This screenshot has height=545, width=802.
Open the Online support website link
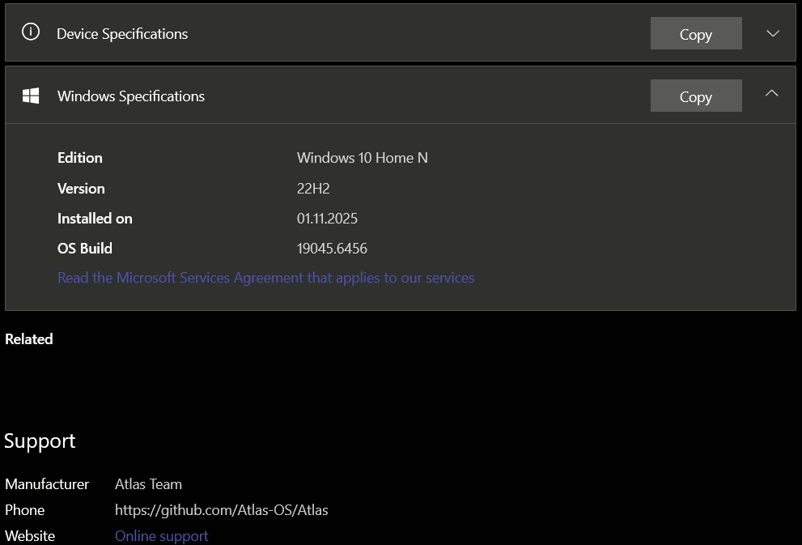[x=162, y=536]
